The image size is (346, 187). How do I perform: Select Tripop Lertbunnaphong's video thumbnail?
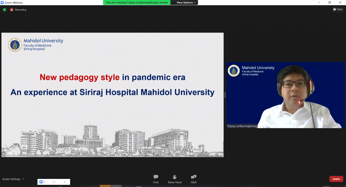pos(285,95)
